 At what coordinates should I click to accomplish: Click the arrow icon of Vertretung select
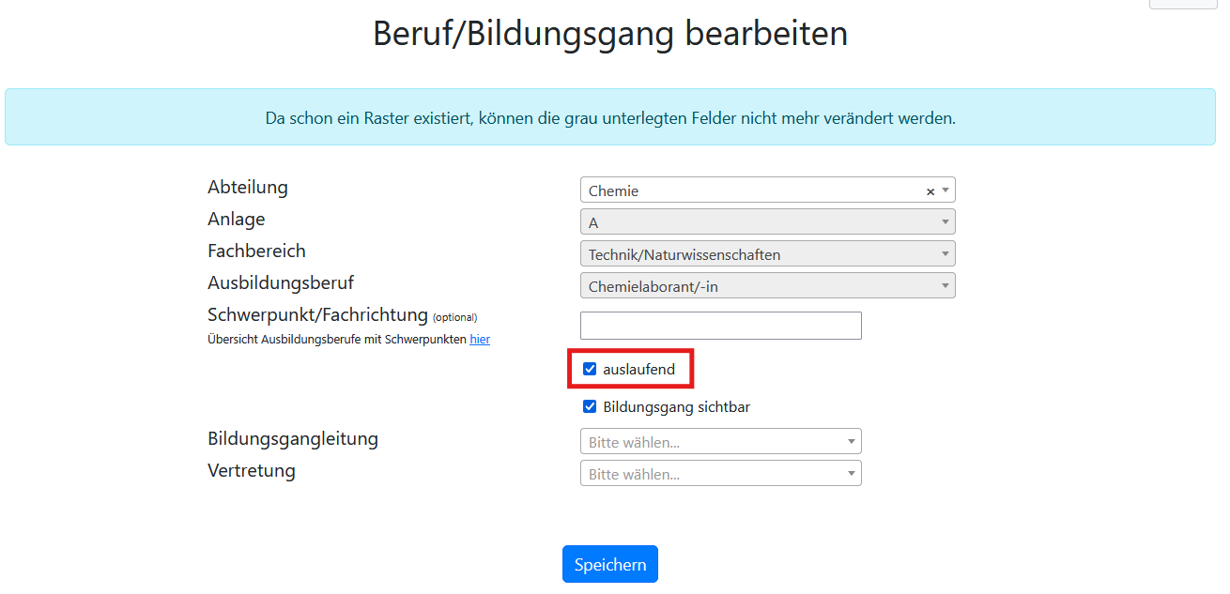[852, 473]
